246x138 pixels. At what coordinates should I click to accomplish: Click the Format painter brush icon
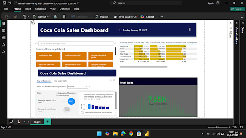15,17
